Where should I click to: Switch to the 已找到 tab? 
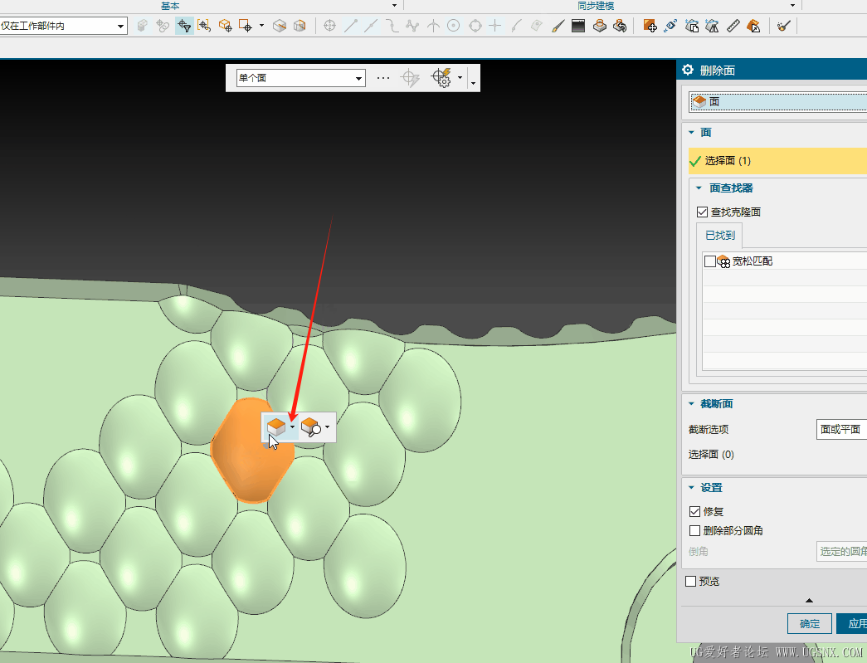[720, 236]
